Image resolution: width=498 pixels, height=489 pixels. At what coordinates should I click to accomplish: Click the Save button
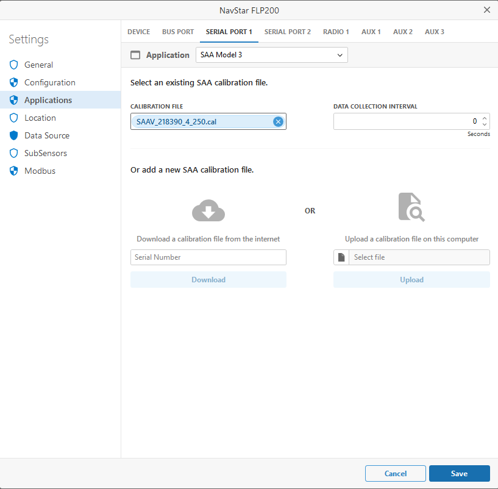(x=459, y=473)
